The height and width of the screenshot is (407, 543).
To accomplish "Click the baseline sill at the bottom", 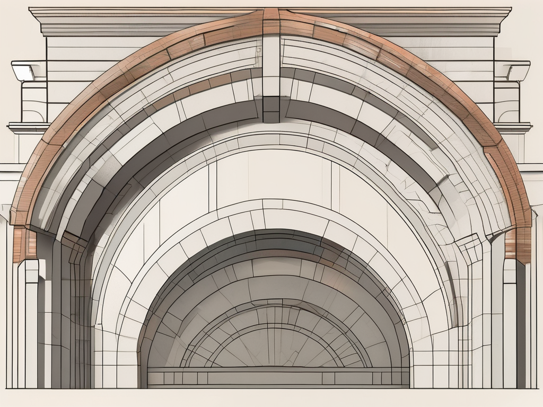I will tap(271, 395).
